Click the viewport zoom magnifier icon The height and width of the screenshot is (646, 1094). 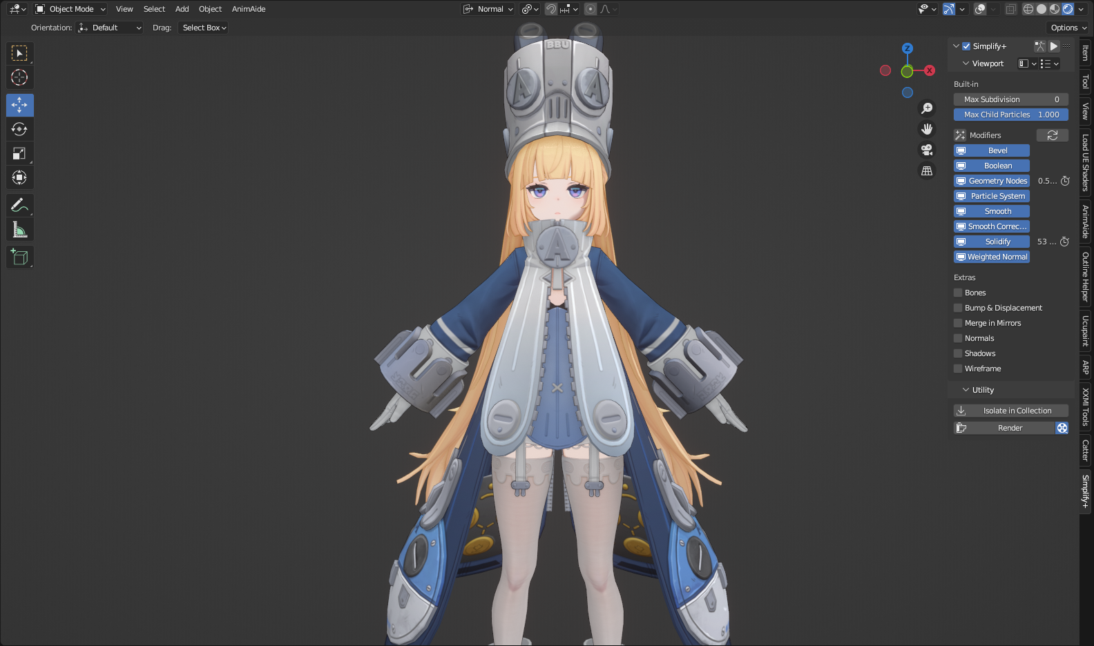pyautogui.click(x=927, y=108)
